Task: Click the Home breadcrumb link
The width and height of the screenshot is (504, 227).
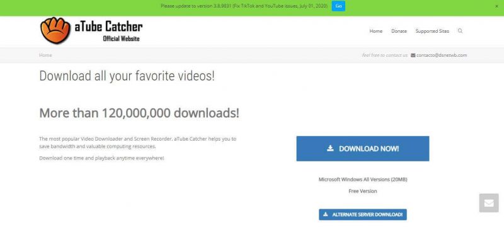Action: [45, 55]
